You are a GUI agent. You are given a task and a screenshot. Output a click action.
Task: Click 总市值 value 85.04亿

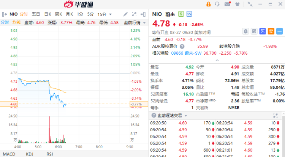(277, 87)
